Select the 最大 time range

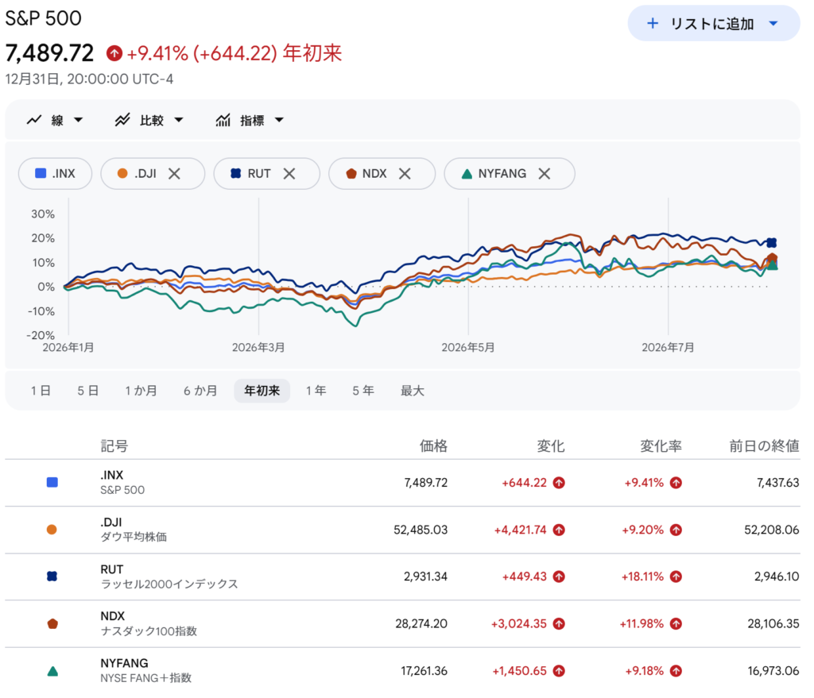coord(413,391)
